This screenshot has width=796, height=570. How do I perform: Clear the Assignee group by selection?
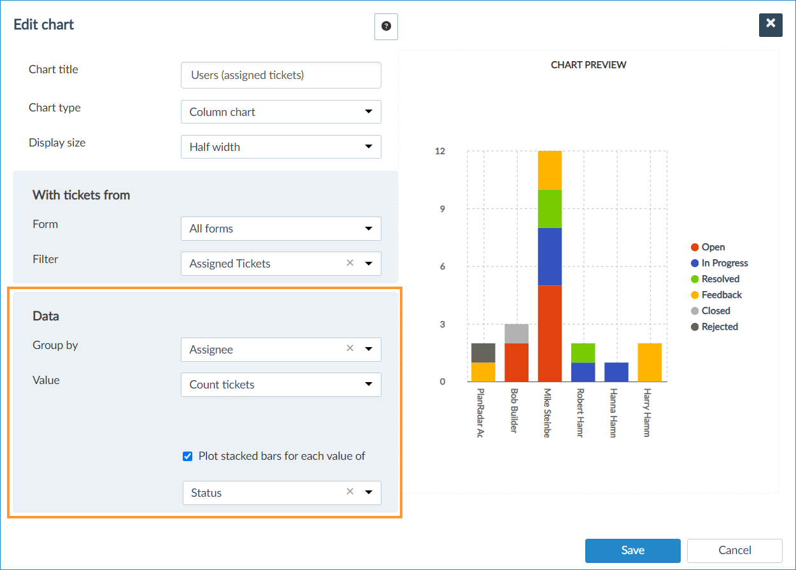[x=350, y=349]
